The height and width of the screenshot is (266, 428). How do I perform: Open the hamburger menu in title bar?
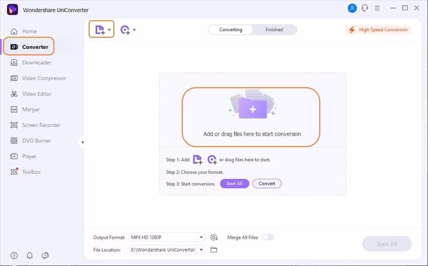point(377,8)
